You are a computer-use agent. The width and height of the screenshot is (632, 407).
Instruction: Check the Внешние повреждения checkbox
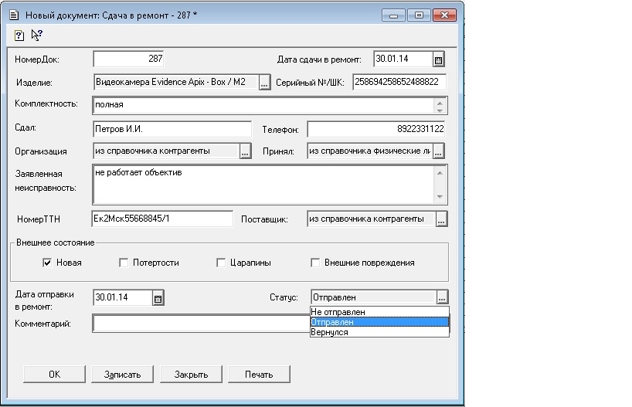click(315, 263)
